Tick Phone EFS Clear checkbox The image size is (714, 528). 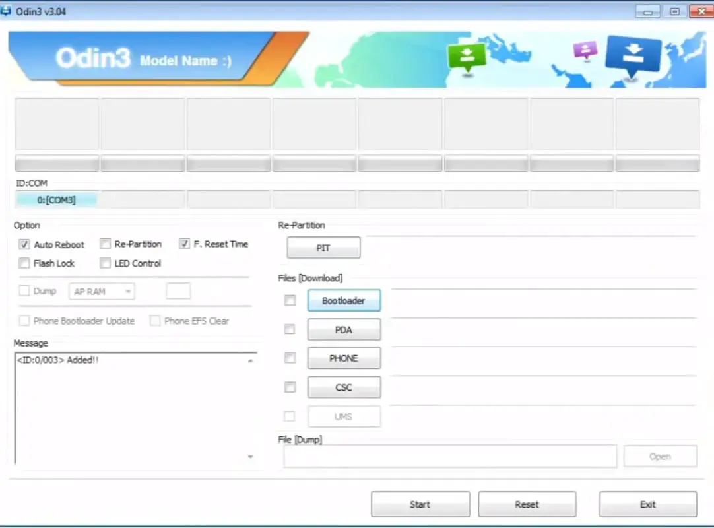click(x=155, y=321)
